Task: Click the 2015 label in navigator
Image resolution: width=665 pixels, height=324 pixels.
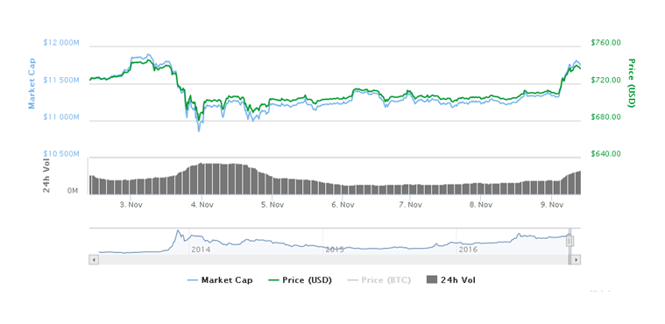Action: click(x=334, y=250)
